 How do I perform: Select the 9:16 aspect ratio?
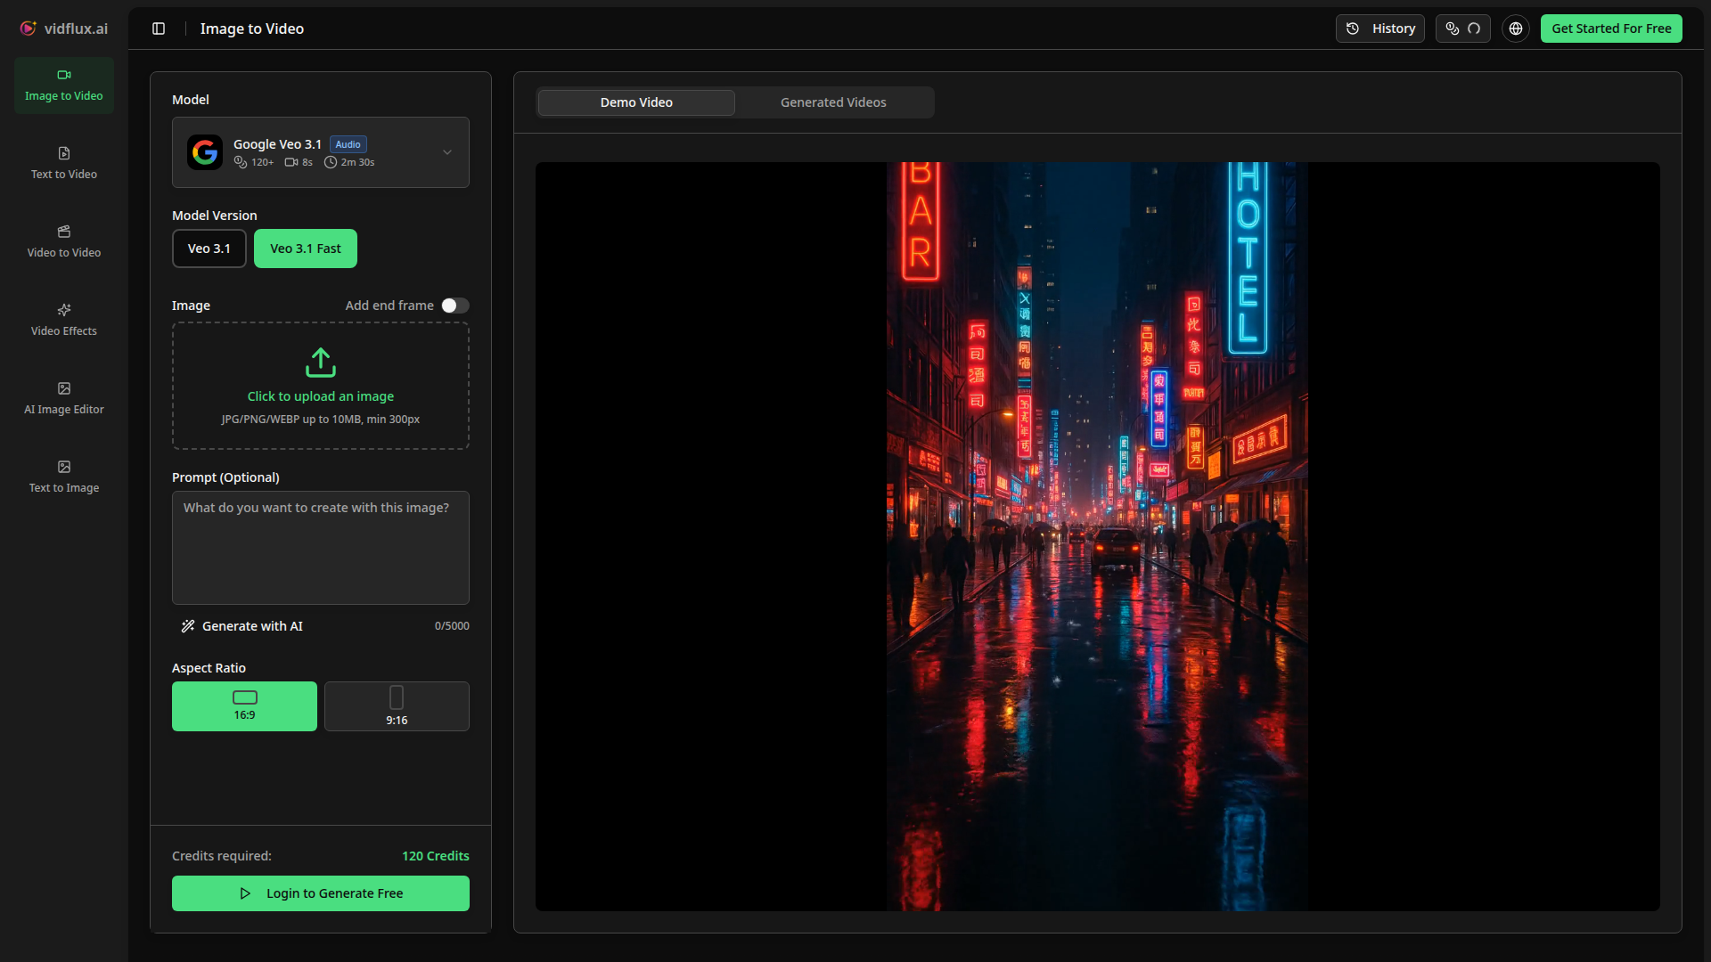pyautogui.click(x=397, y=706)
